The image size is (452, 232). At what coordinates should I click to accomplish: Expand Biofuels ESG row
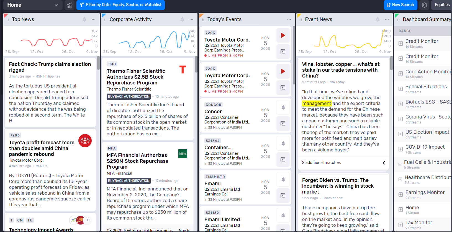[400, 104]
